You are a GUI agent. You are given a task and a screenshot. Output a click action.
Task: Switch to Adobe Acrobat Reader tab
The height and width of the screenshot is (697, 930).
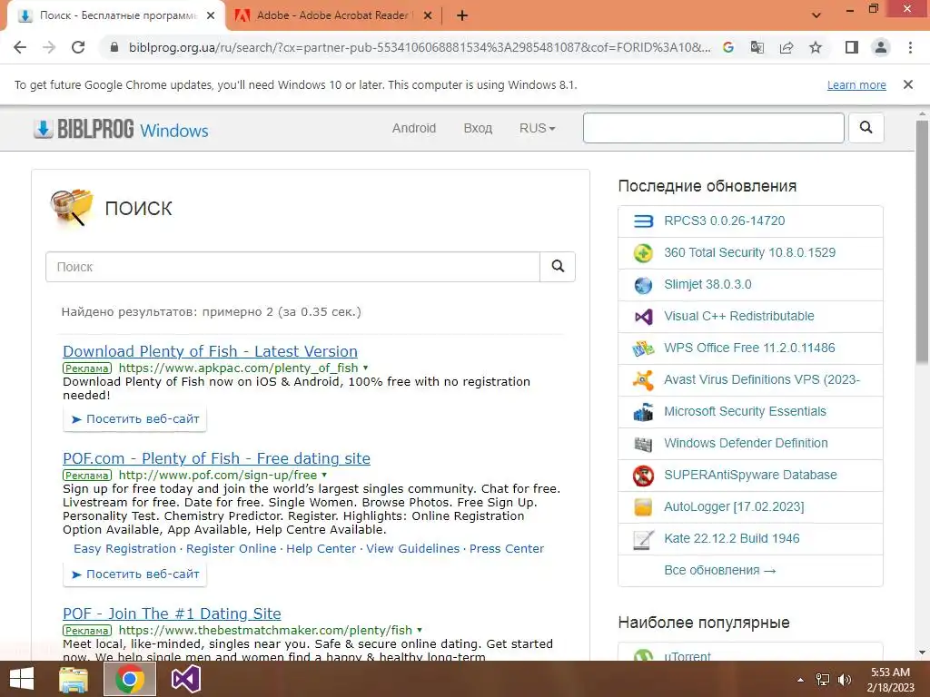tap(333, 15)
